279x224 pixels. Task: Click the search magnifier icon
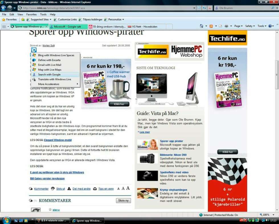pos(273,8)
